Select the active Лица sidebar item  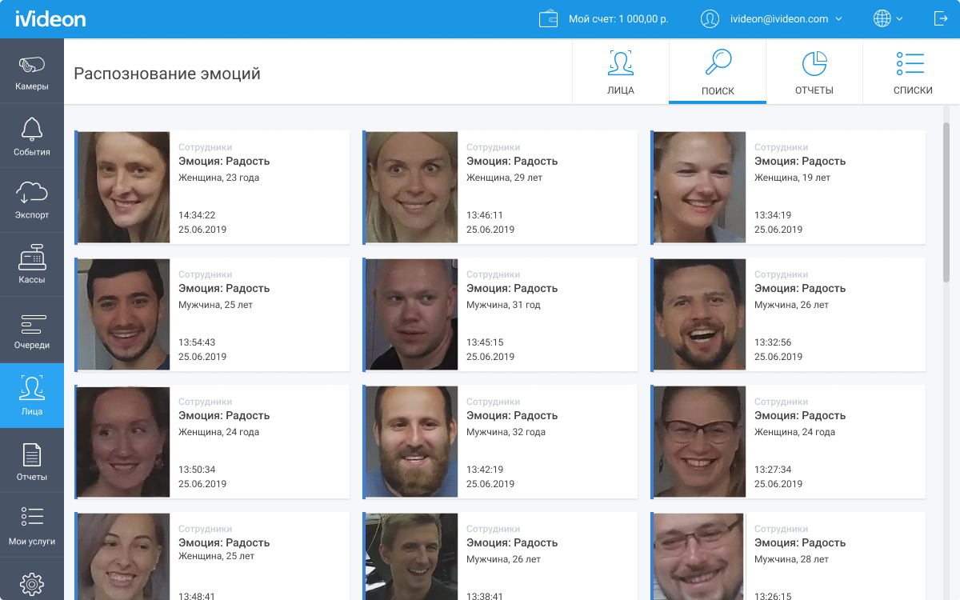(32, 395)
